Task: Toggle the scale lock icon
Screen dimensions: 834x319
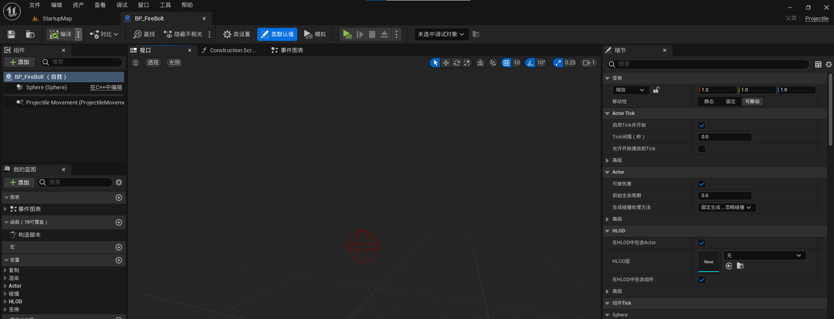Action: (x=656, y=90)
